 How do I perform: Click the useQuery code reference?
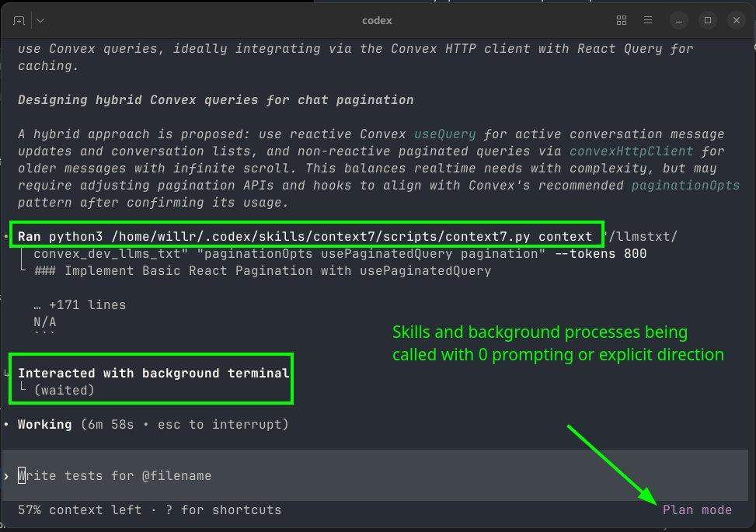click(444, 134)
